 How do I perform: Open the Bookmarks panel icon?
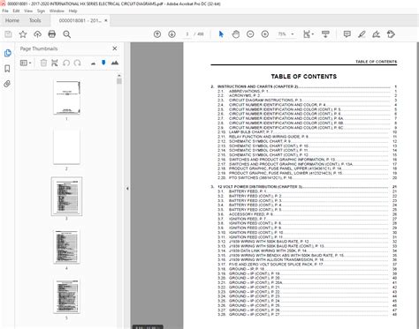point(7,69)
